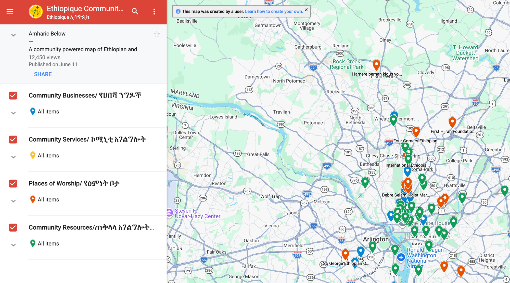510x283 pixels.
Task: Click the Arlington city label
Action: [x=376, y=239]
